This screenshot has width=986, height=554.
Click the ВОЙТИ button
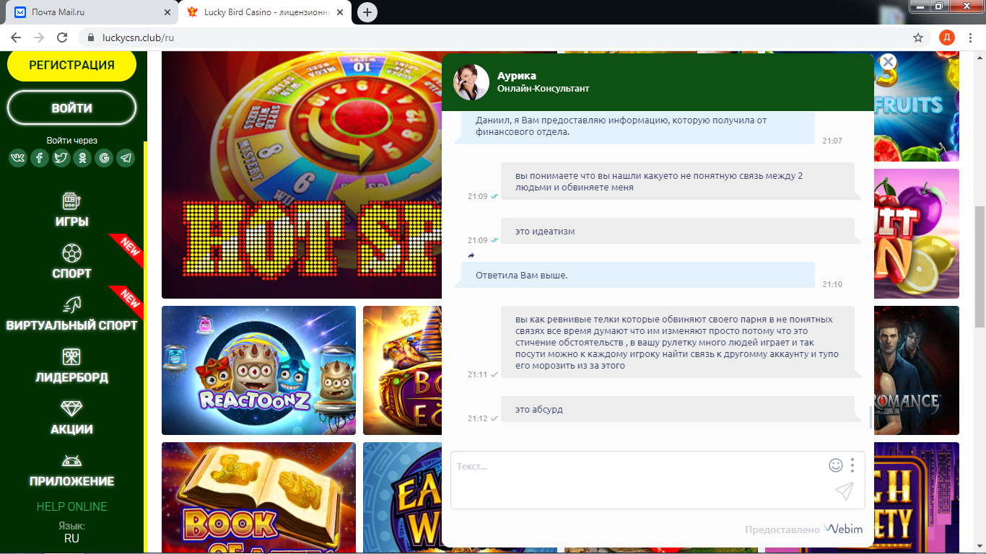click(x=71, y=108)
